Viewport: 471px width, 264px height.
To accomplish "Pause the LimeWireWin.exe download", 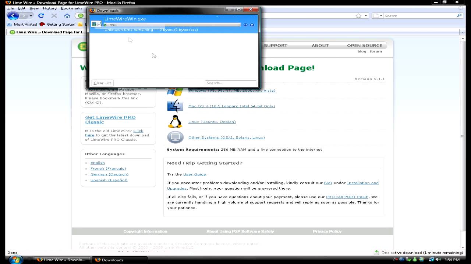I will pos(245,25).
